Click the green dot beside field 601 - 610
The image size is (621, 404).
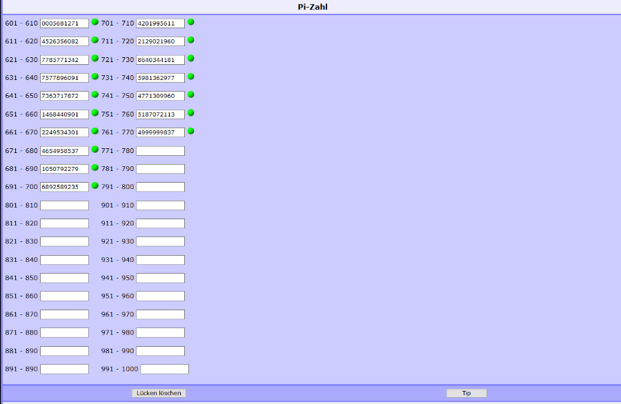pos(95,22)
